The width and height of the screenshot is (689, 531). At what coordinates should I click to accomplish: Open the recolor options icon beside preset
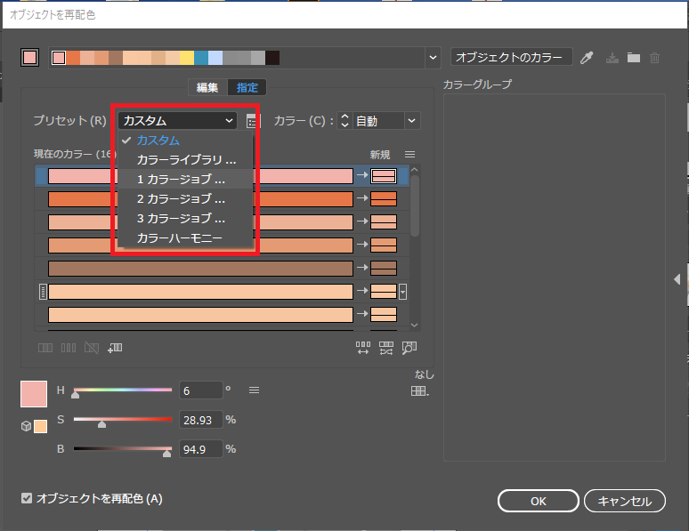pyautogui.click(x=252, y=121)
